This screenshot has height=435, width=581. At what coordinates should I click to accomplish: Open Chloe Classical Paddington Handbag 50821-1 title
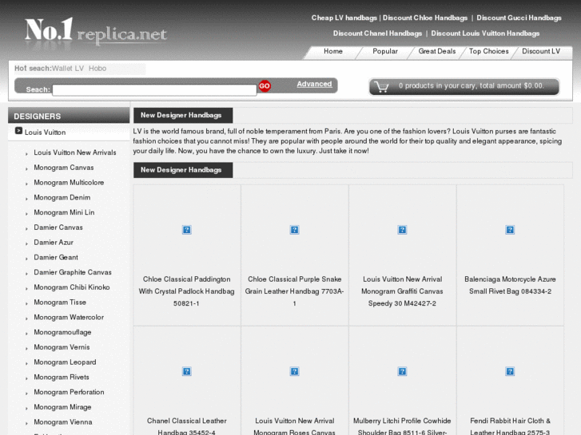tap(187, 291)
